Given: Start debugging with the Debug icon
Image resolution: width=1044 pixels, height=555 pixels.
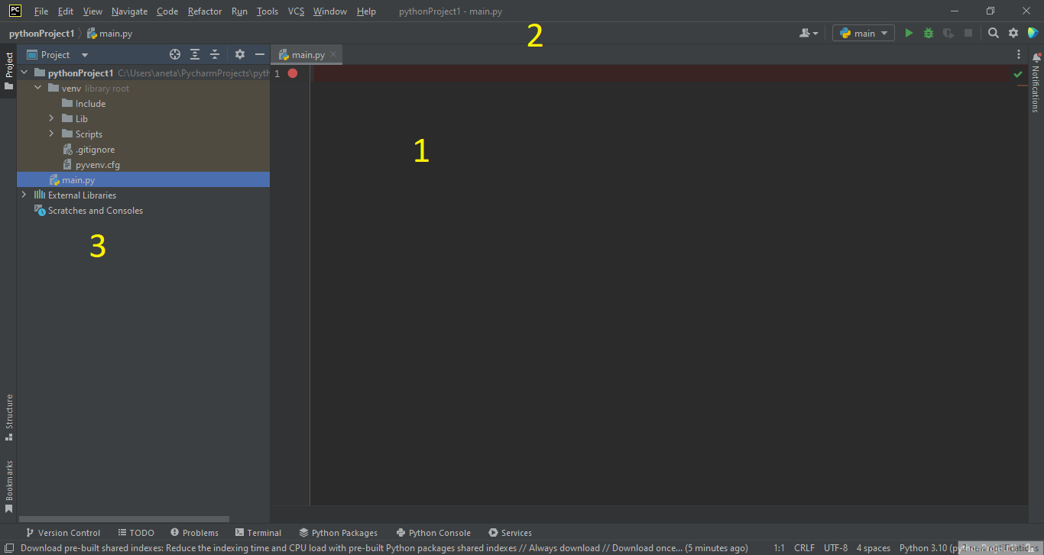Looking at the screenshot, I should pyautogui.click(x=927, y=33).
